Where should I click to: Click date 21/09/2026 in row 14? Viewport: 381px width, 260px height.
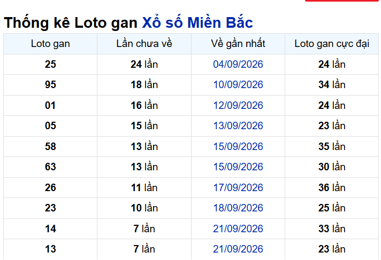pos(238,229)
